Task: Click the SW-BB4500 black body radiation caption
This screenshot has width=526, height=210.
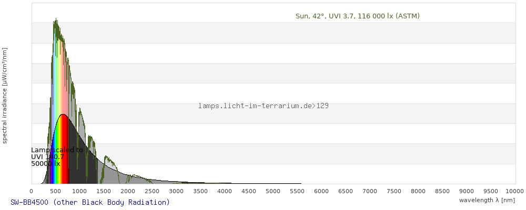Action: [x=90, y=202]
